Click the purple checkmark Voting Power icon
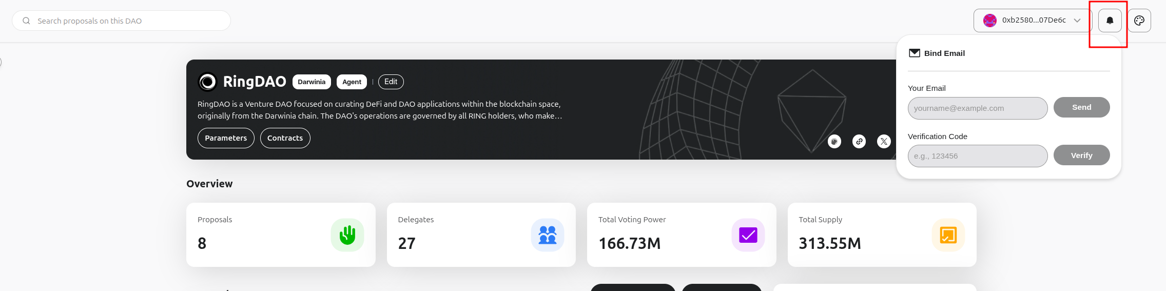The image size is (1166, 291). click(748, 235)
